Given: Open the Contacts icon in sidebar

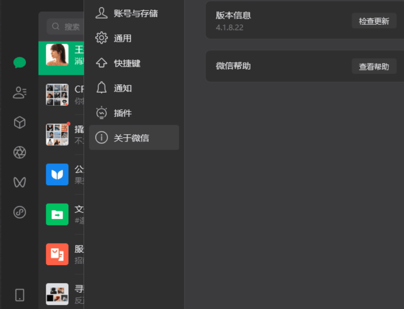Looking at the screenshot, I should click(x=19, y=93).
